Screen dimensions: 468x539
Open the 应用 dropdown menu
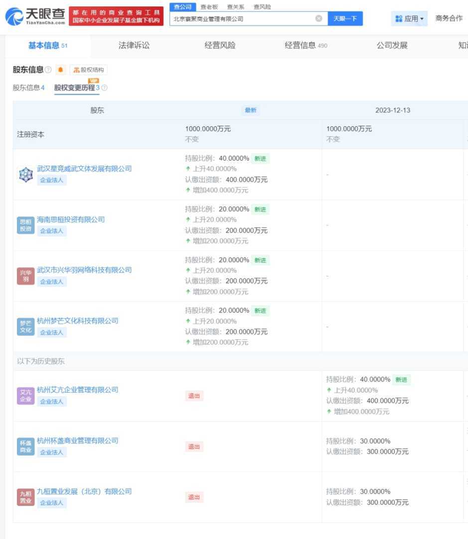point(409,18)
